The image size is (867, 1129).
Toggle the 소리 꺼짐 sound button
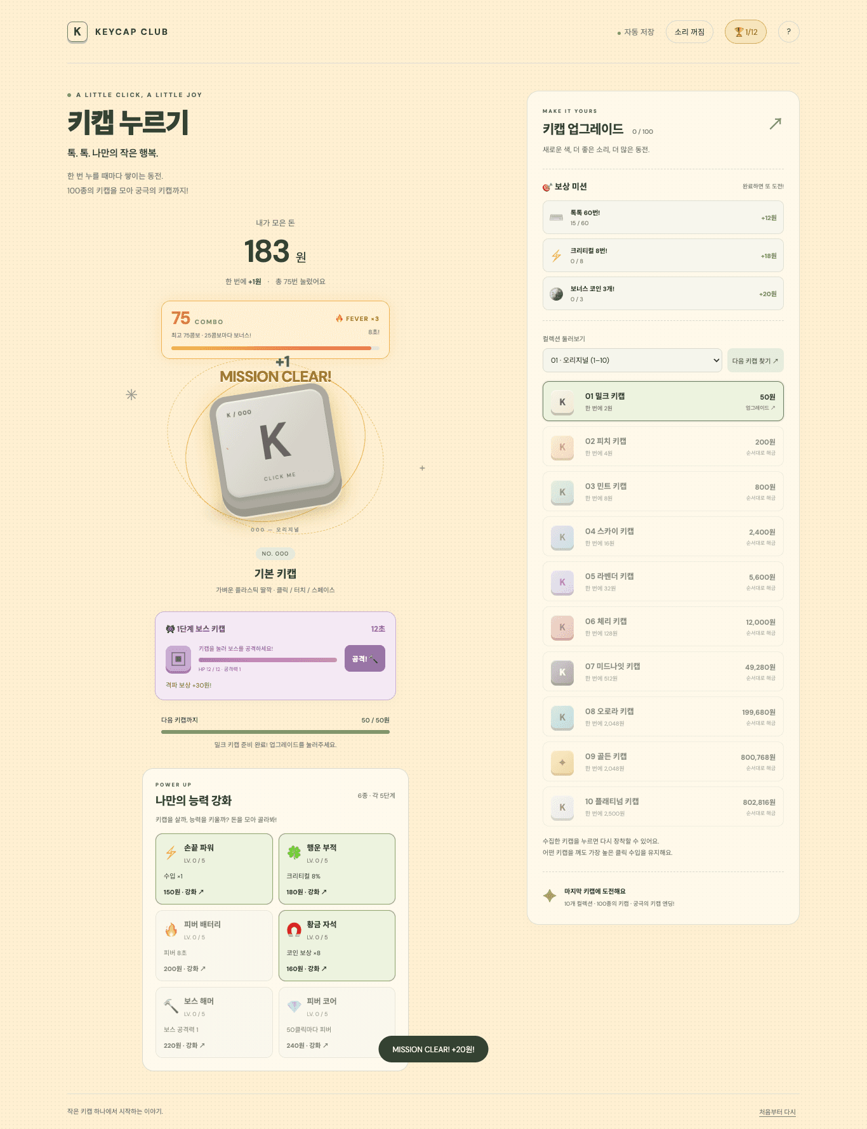(689, 32)
